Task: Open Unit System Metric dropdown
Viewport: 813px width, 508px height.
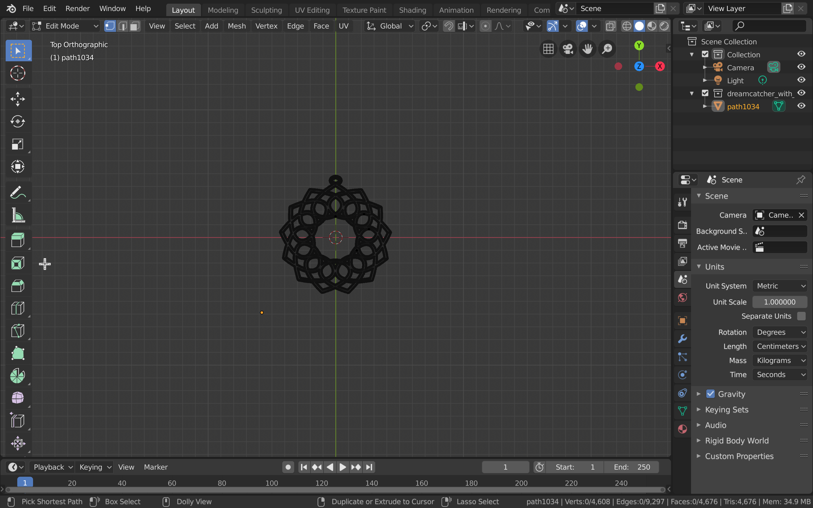Action: click(780, 286)
